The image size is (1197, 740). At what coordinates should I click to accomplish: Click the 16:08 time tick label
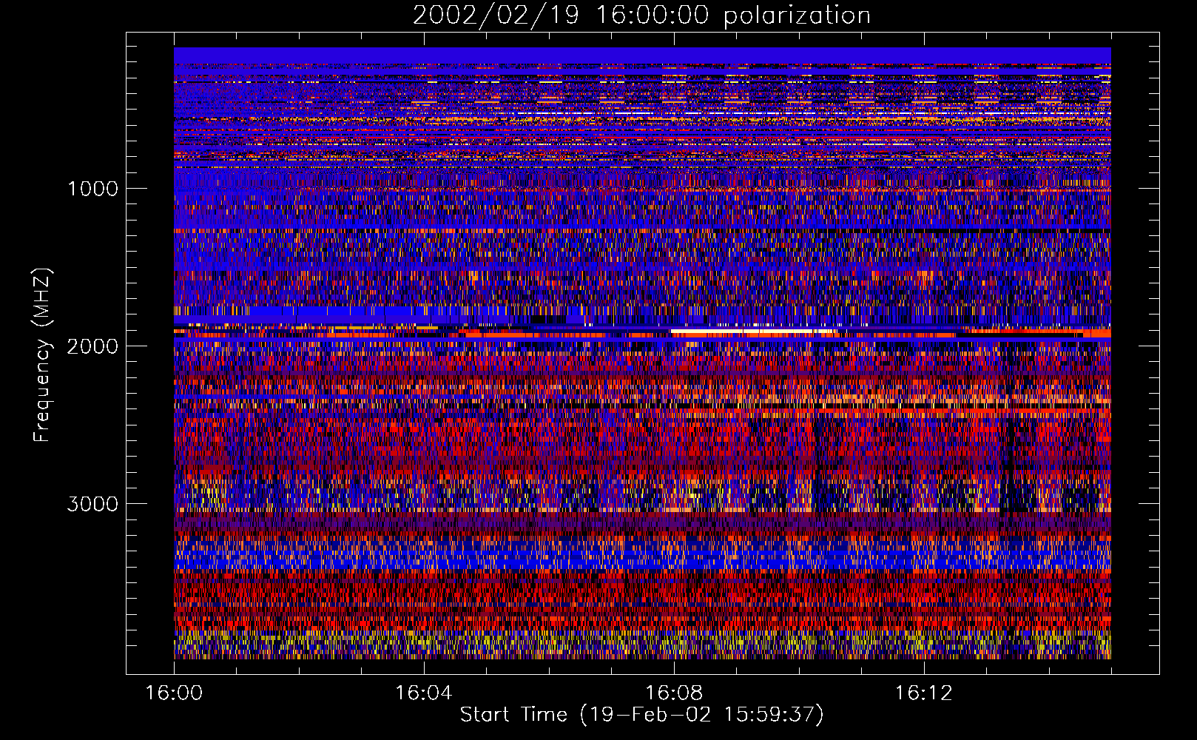click(673, 693)
